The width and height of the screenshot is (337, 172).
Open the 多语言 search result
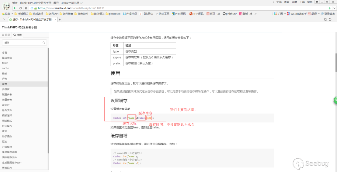(x=6, y=89)
